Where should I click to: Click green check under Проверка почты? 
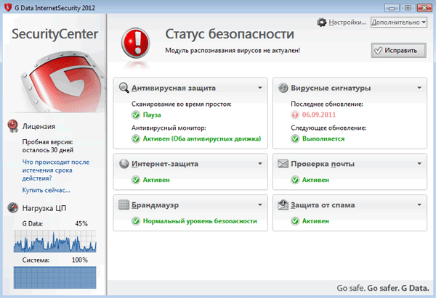point(295,180)
